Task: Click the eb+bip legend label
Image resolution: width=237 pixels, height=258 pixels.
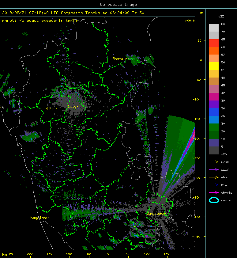Action: pyautogui.click(x=227, y=193)
